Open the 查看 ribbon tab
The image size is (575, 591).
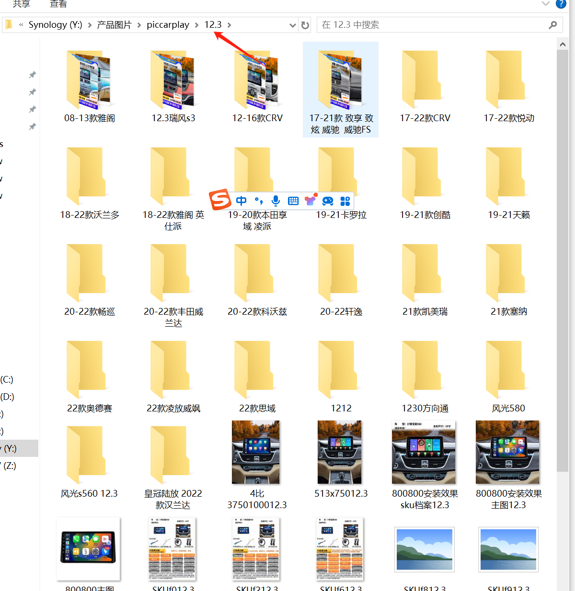58,4
